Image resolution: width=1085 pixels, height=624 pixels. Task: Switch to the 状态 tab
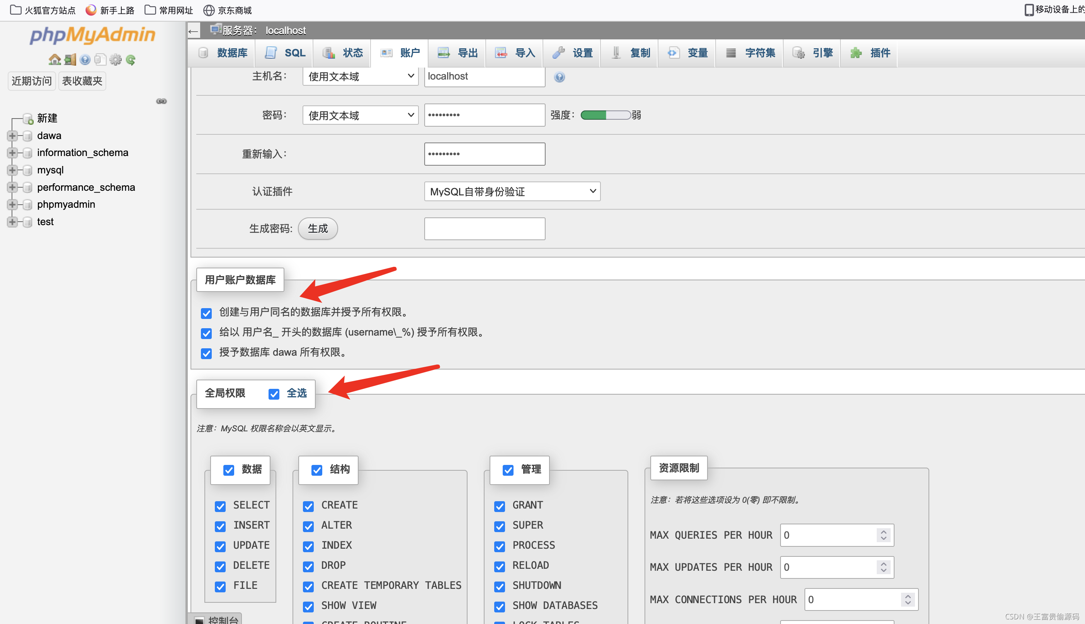(342, 53)
